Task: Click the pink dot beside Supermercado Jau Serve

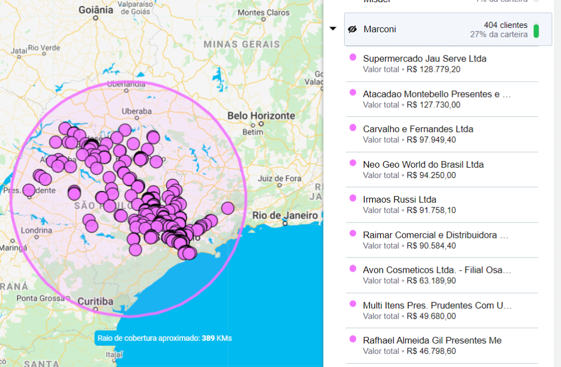Action: click(x=353, y=58)
